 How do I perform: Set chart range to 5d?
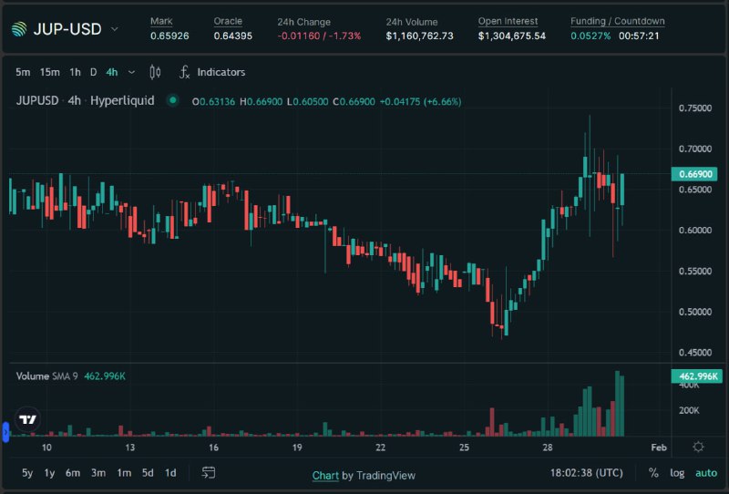148,473
